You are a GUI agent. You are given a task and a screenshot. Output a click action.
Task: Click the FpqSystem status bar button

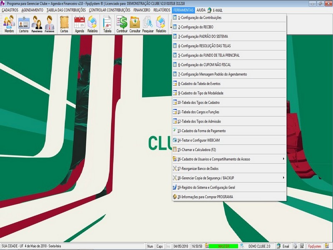coord(313,246)
